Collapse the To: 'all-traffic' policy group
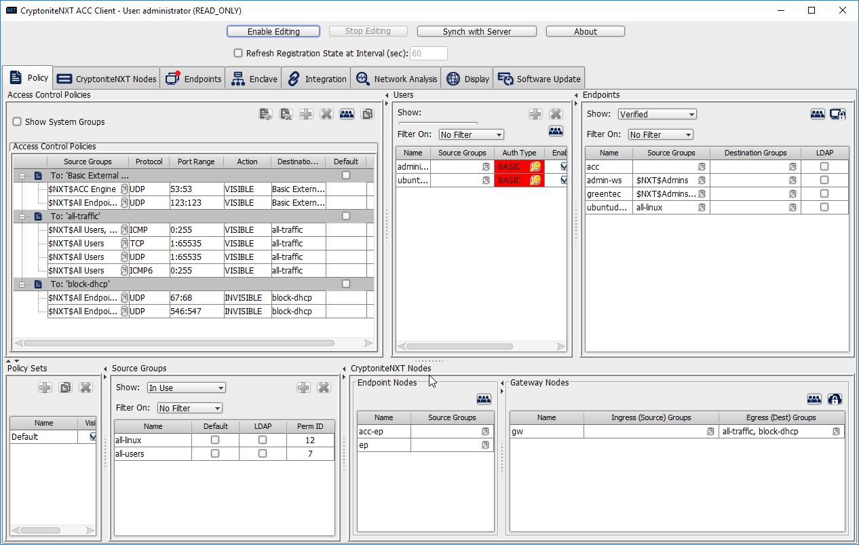The image size is (859, 545). point(22,217)
